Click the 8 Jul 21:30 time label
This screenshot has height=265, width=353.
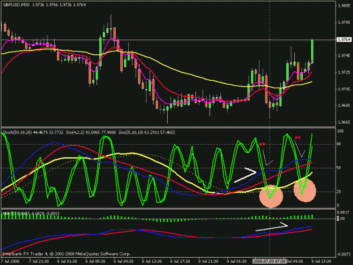pyautogui.click(x=208, y=262)
